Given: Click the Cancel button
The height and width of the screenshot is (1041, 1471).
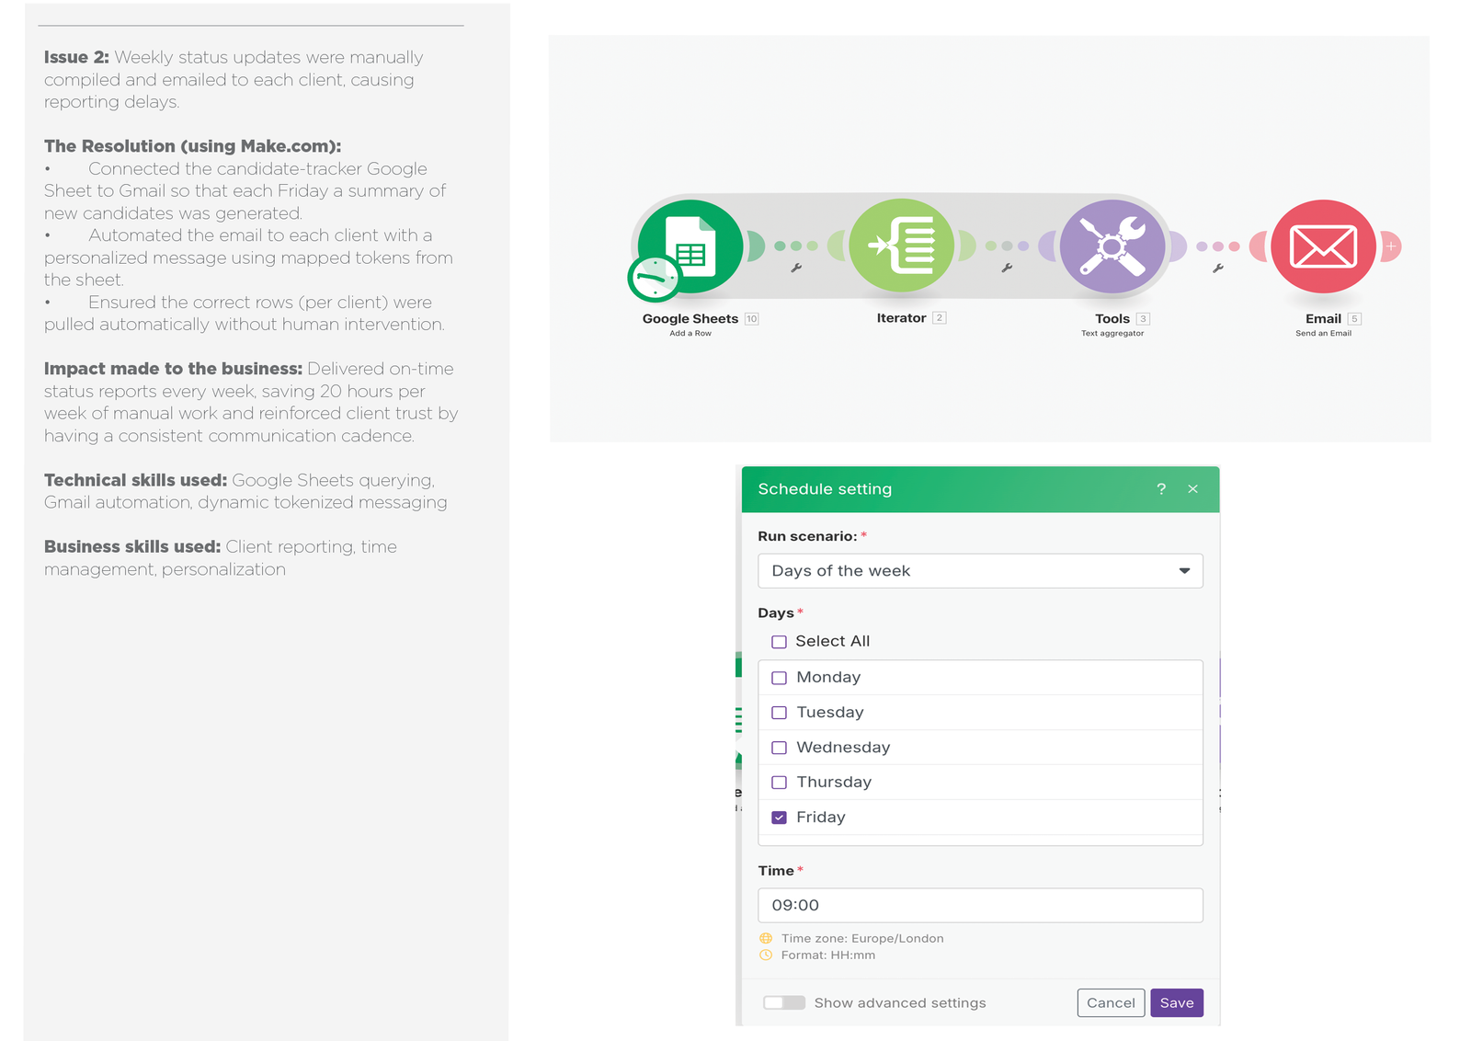Looking at the screenshot, I should [1111, 1002].
